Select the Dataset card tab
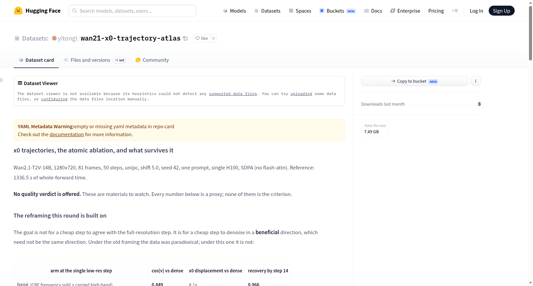 36,60
